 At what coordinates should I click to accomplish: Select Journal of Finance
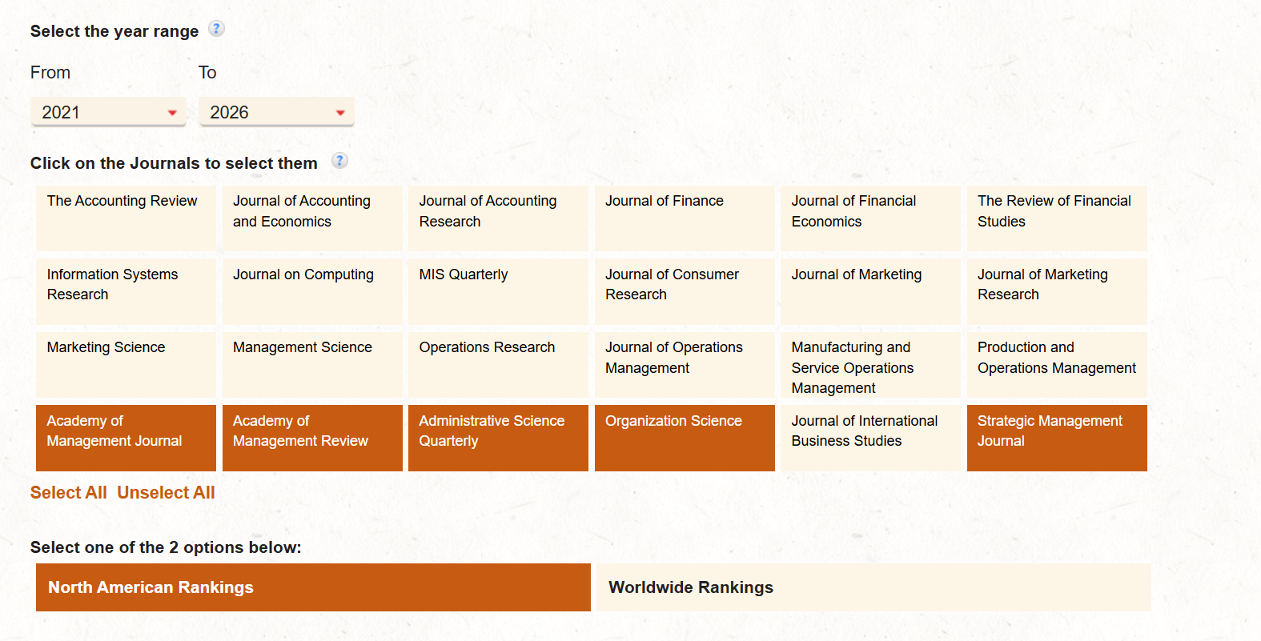tap(685, 218)
